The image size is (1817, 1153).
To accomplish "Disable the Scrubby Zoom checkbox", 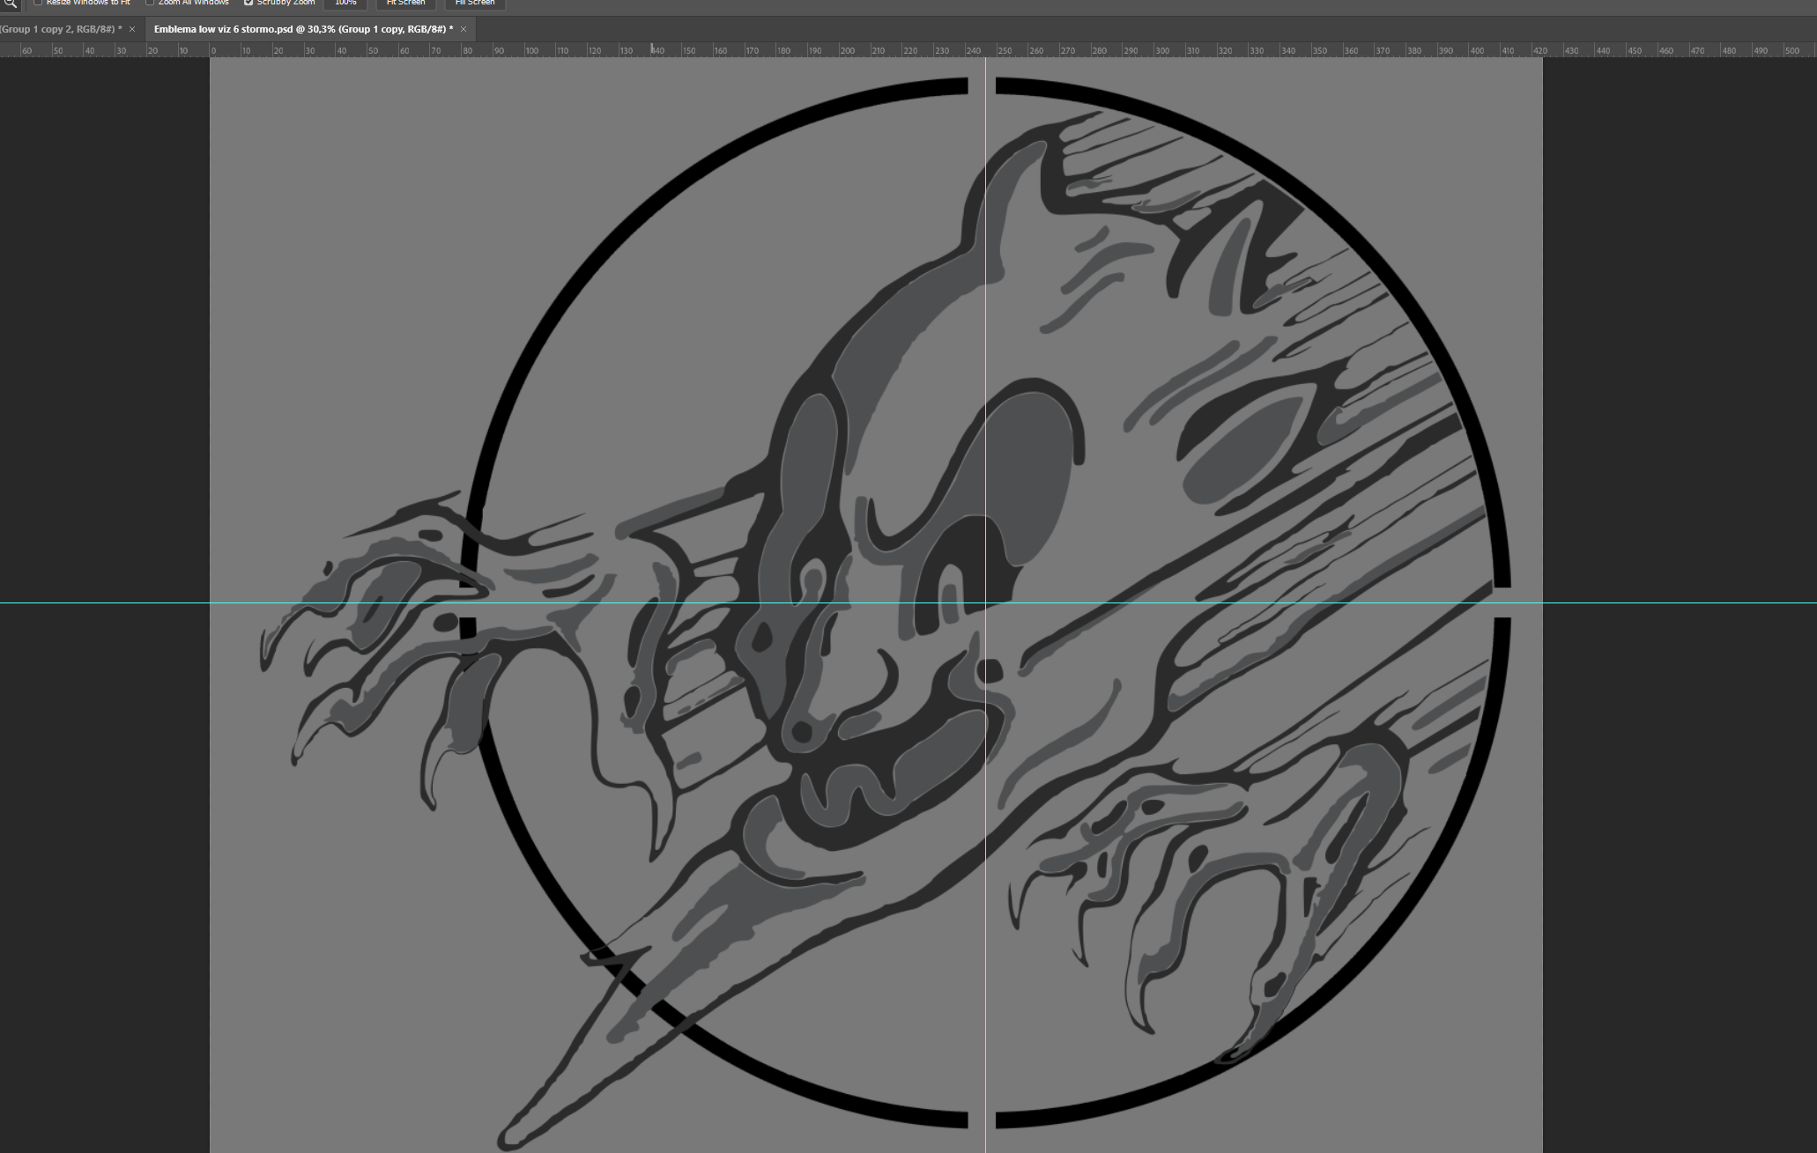I will pyautogui.click(x=248, y=3).
